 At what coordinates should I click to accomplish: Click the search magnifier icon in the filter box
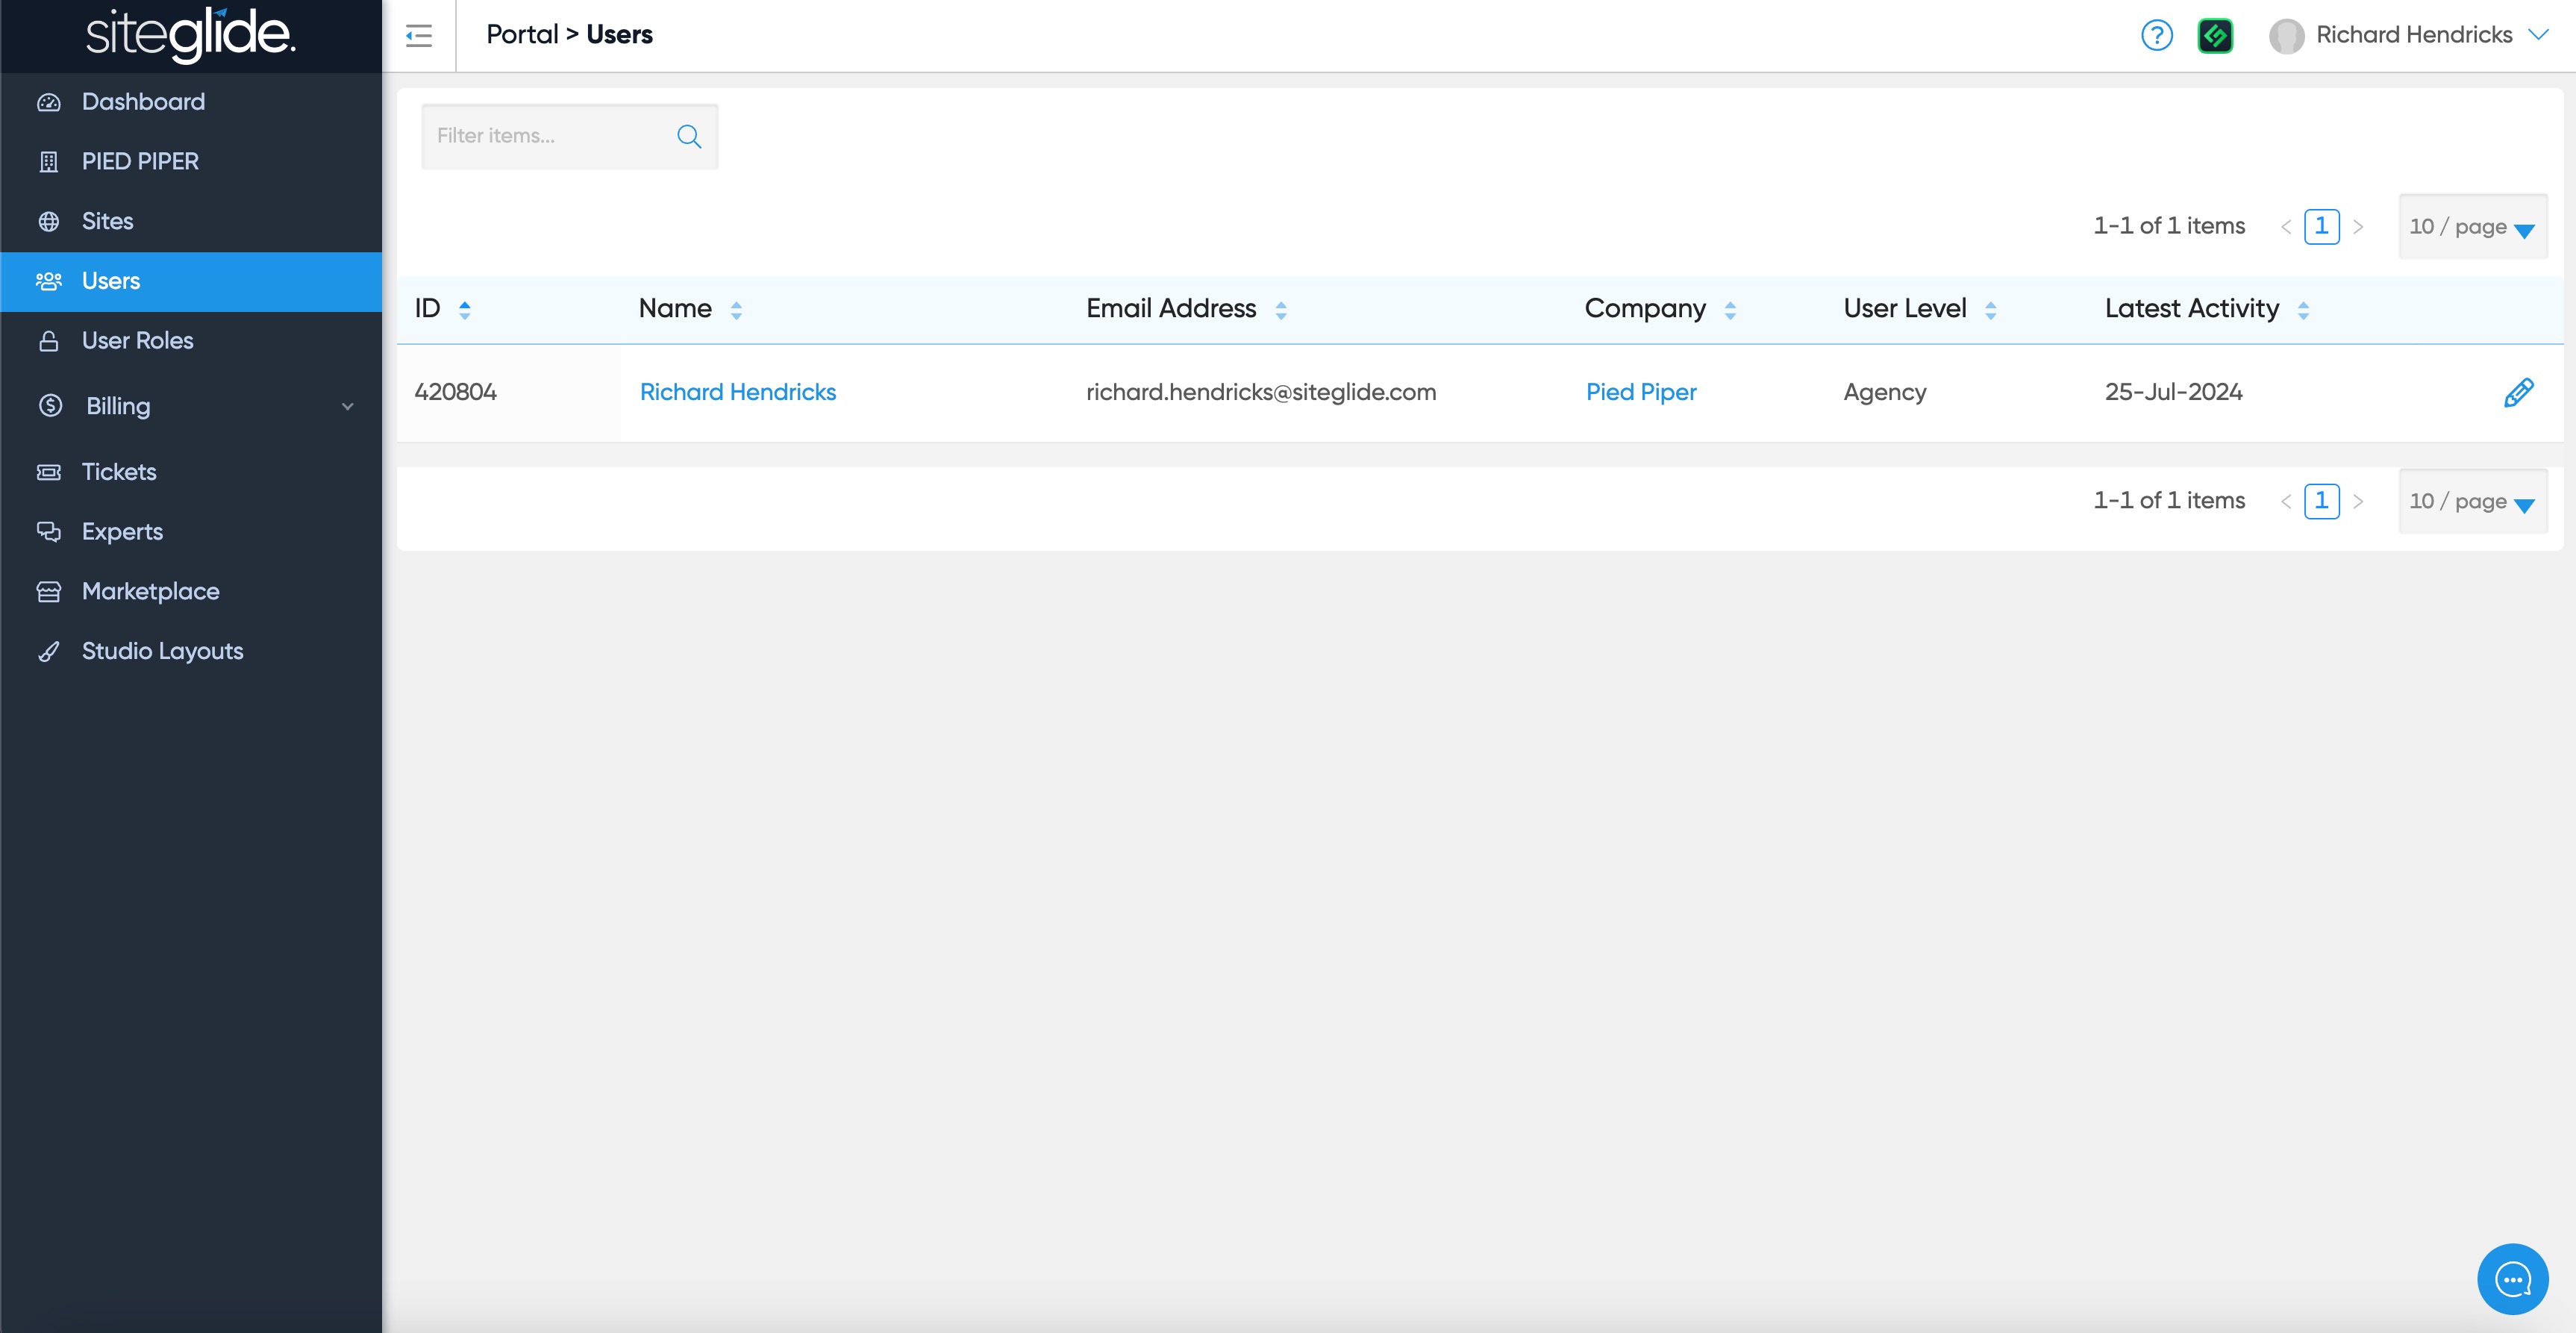click(689, 136)
